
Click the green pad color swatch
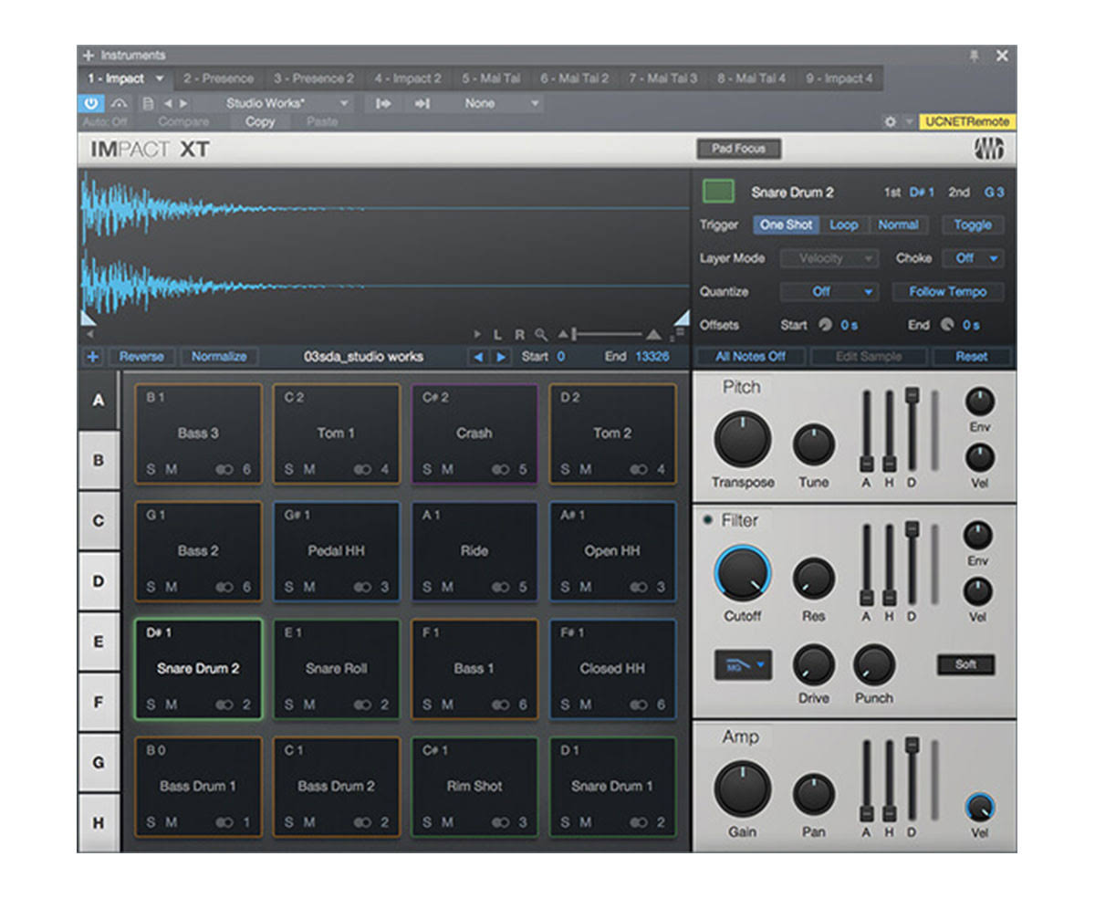718,192
